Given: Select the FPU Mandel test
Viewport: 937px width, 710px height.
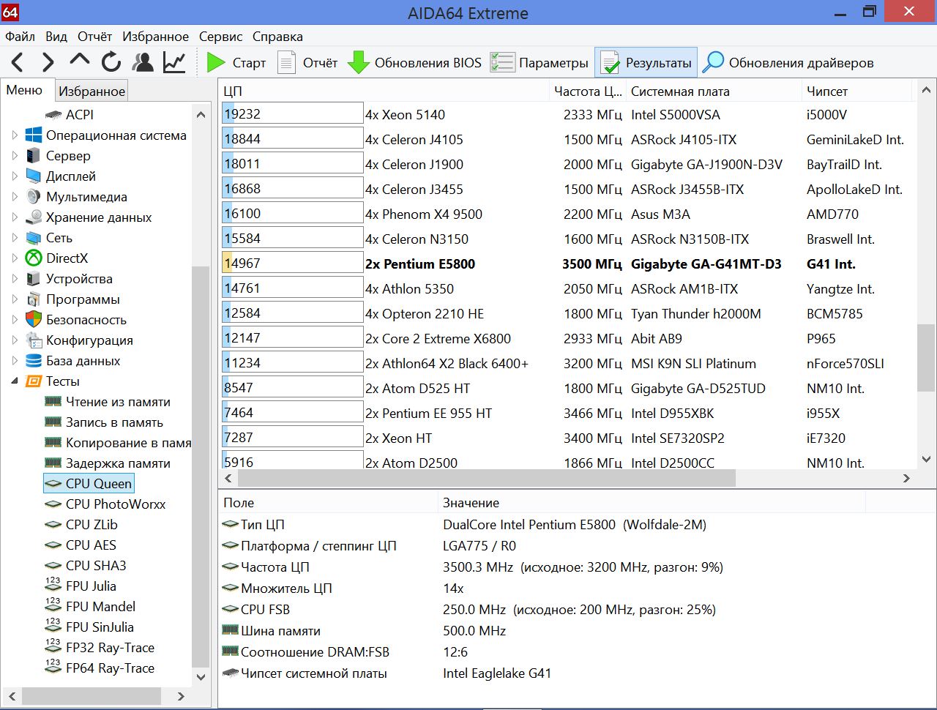Looking at the screenshot, I should coord(100,607).
